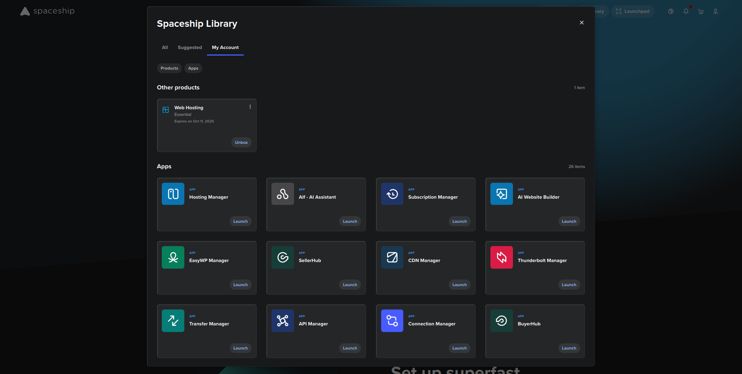Click the CDN Manager app icon
742x374 pixels.
392,257
